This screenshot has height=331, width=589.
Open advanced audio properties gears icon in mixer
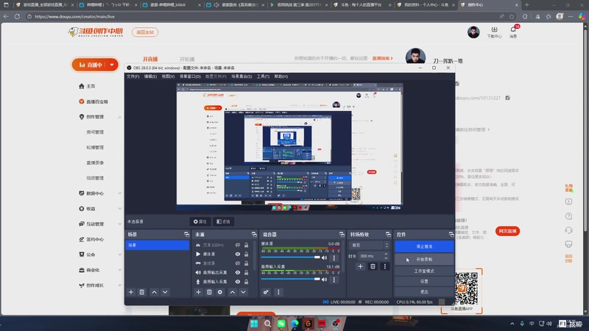tap(266, 292)
